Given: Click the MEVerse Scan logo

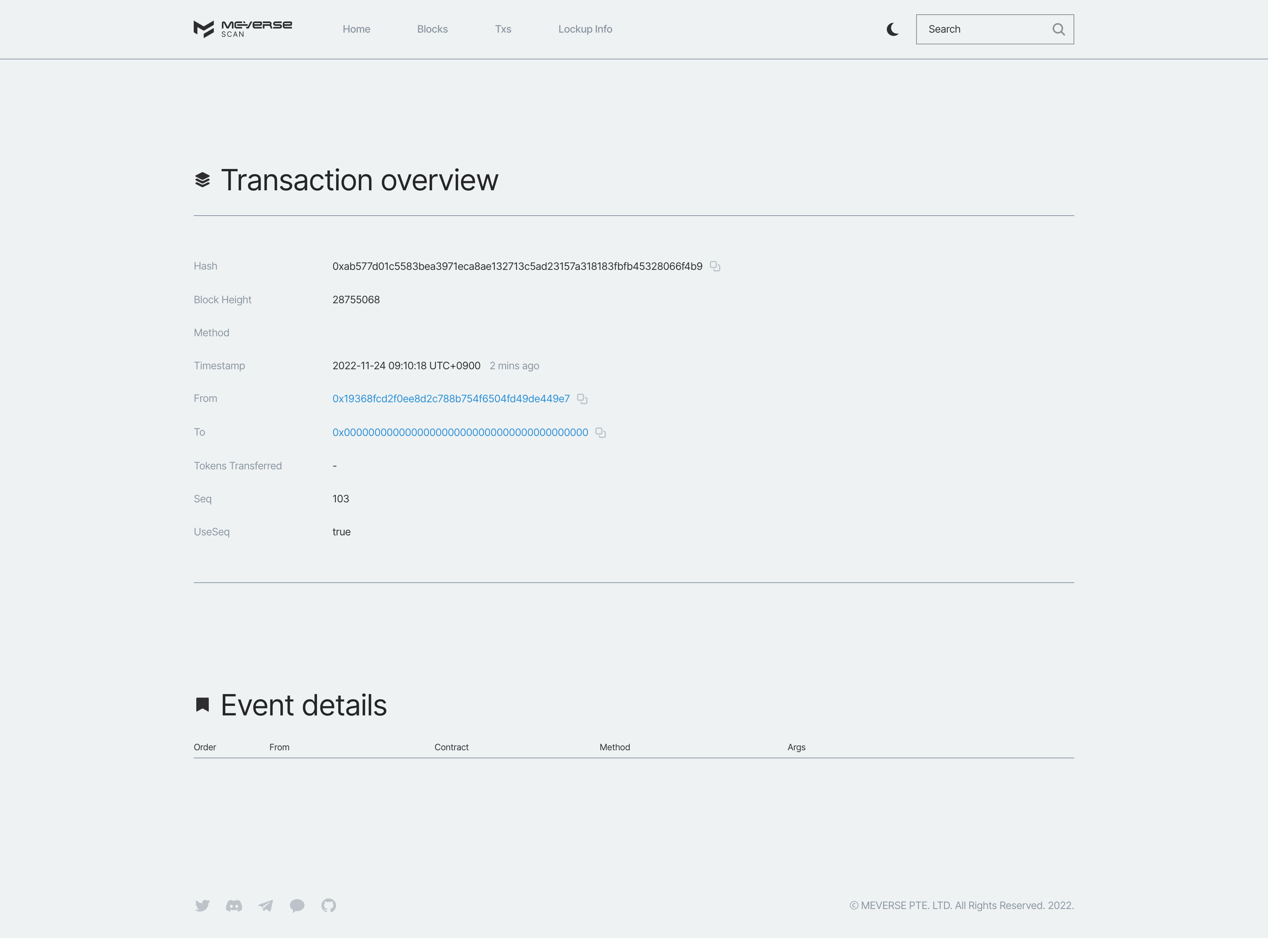Looking at the screenshot, I should (243, 29).
